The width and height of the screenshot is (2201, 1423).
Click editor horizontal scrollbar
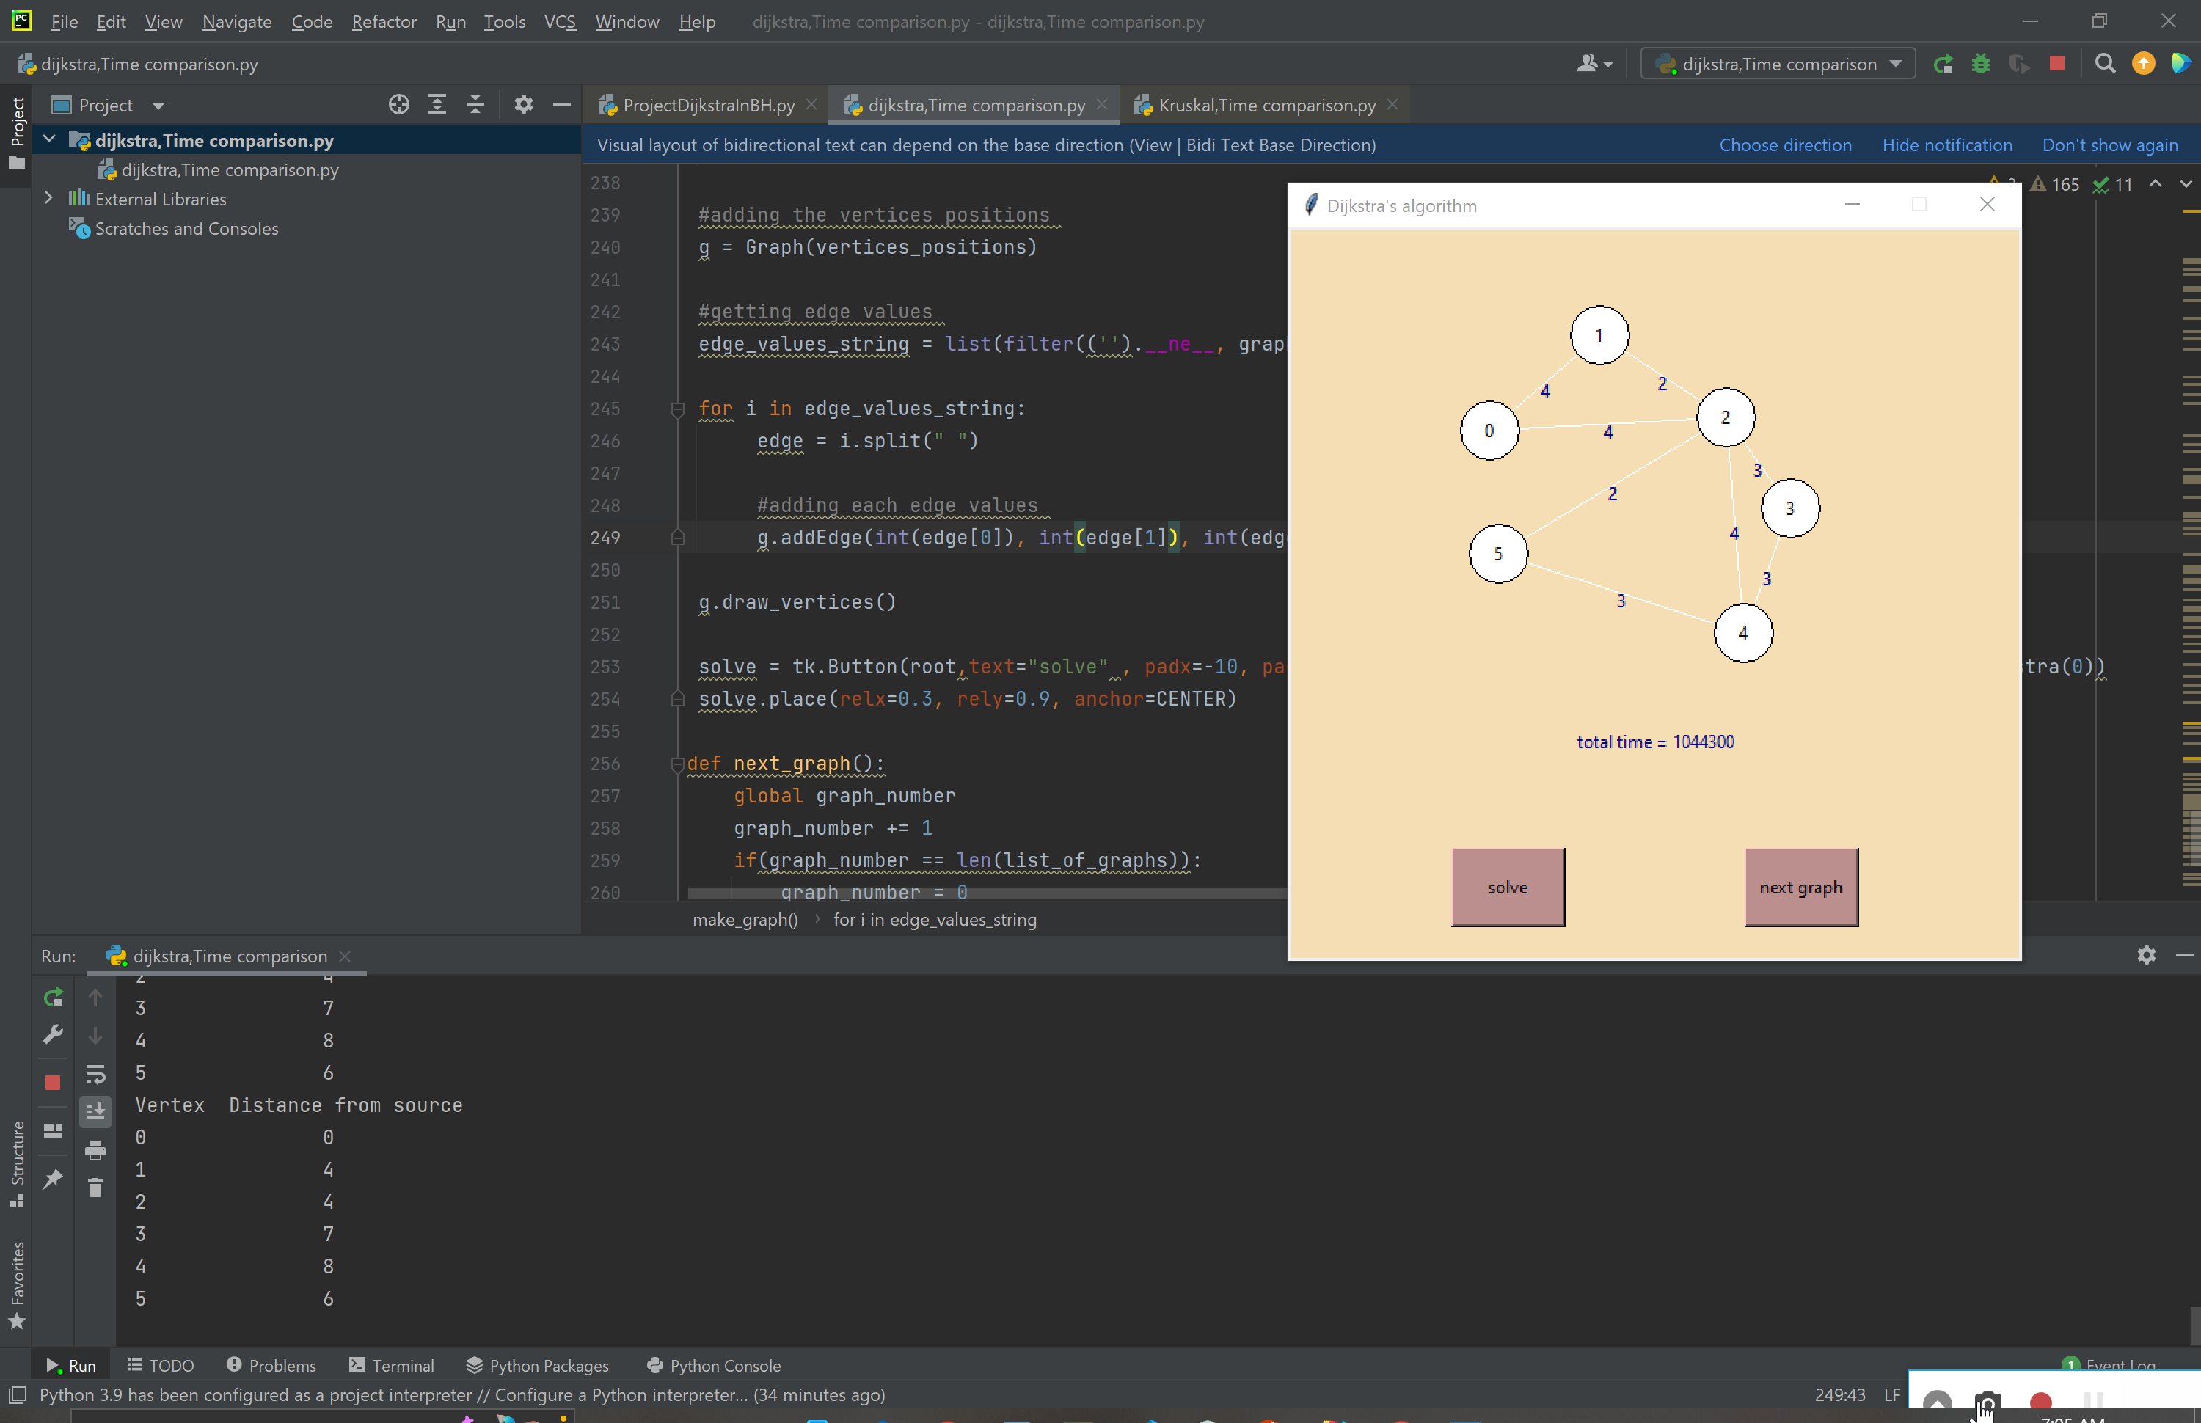tap(987, 893)
